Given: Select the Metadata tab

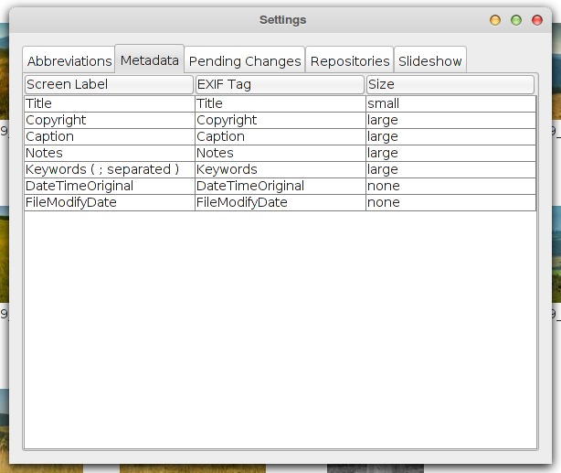Looking at the screenshot, I should [150, 59].
